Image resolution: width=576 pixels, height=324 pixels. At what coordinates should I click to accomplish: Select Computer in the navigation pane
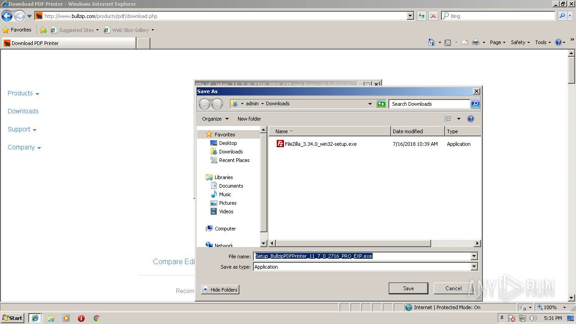(x=225, y=229)
